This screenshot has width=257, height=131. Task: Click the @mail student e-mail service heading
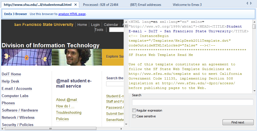coord(74,83)
